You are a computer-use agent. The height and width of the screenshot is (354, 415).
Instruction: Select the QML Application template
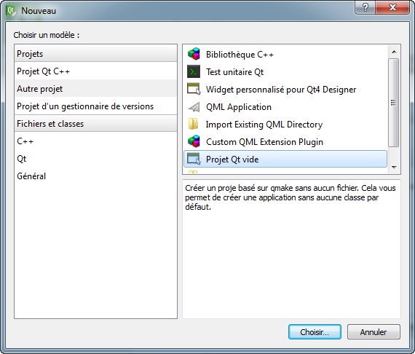click(285, 106)
